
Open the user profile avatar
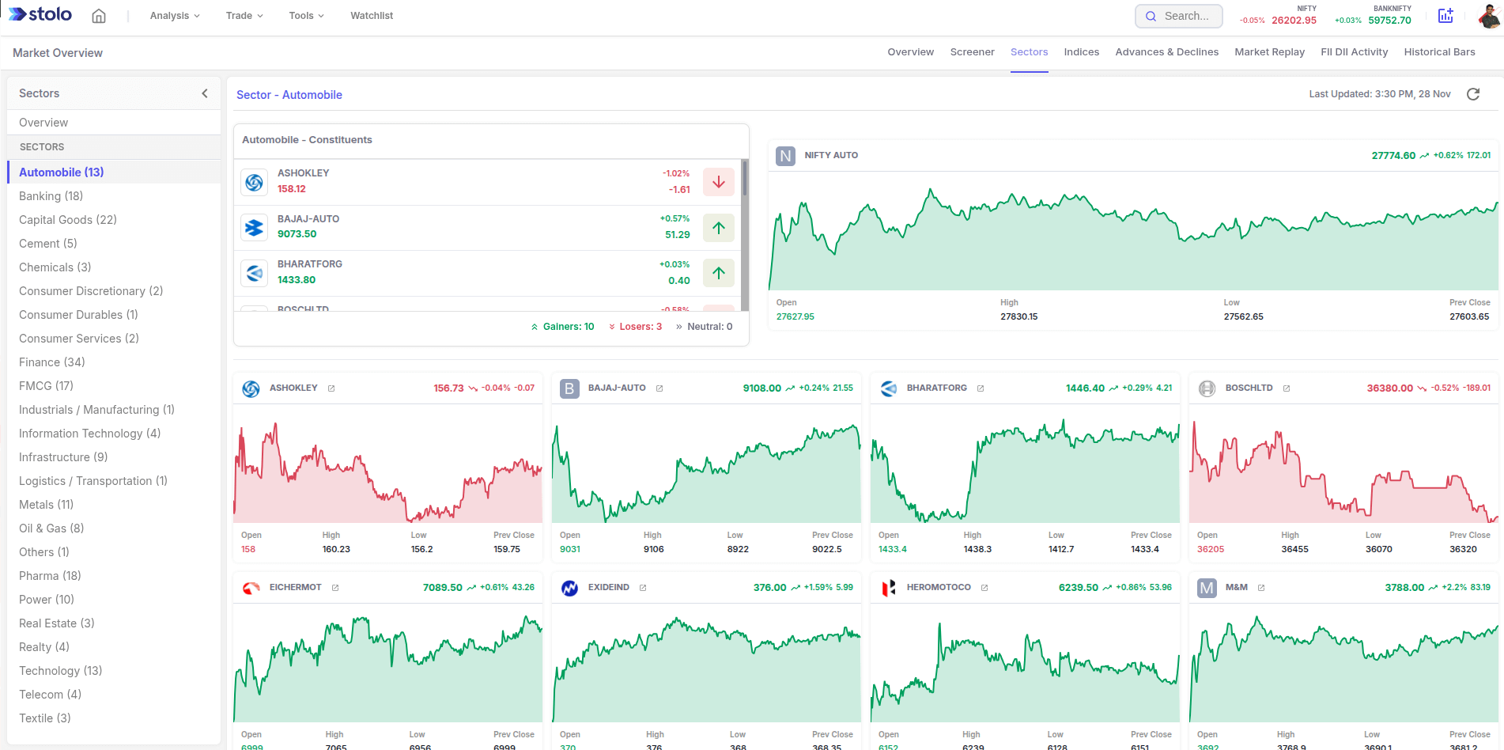tap(1488, 16)
